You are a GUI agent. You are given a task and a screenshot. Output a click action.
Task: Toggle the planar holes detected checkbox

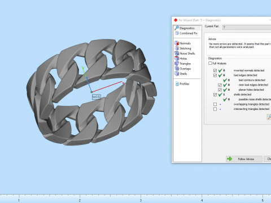pos(220,90)
